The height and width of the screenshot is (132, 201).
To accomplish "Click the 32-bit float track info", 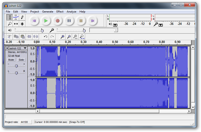I will [14, 56].
